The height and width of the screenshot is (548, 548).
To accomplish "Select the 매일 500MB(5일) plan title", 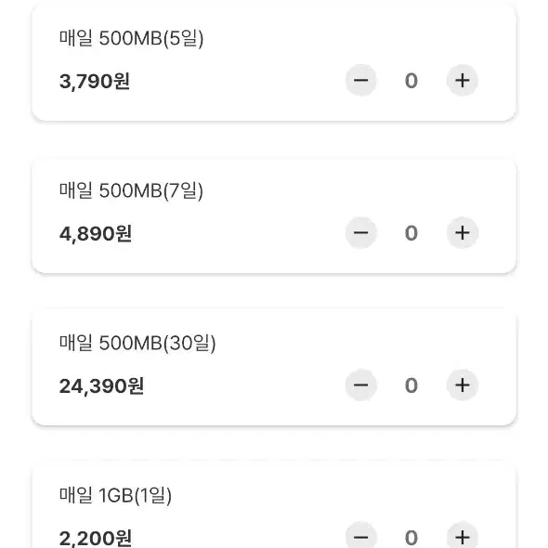I will click(x=131, y=38).
